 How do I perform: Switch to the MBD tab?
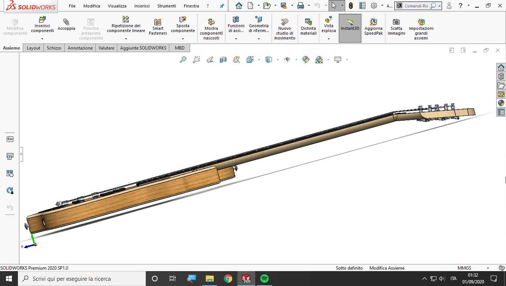point(180,48)
